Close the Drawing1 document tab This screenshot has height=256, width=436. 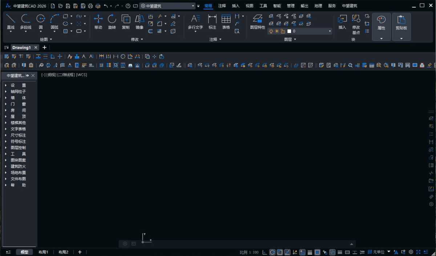(36, 48)
